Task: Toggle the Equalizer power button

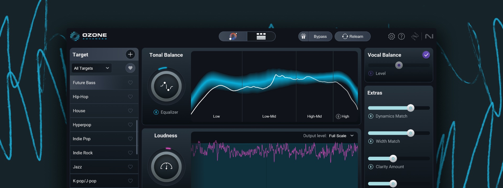Action: pyautogui.click(x=156, y=112)
